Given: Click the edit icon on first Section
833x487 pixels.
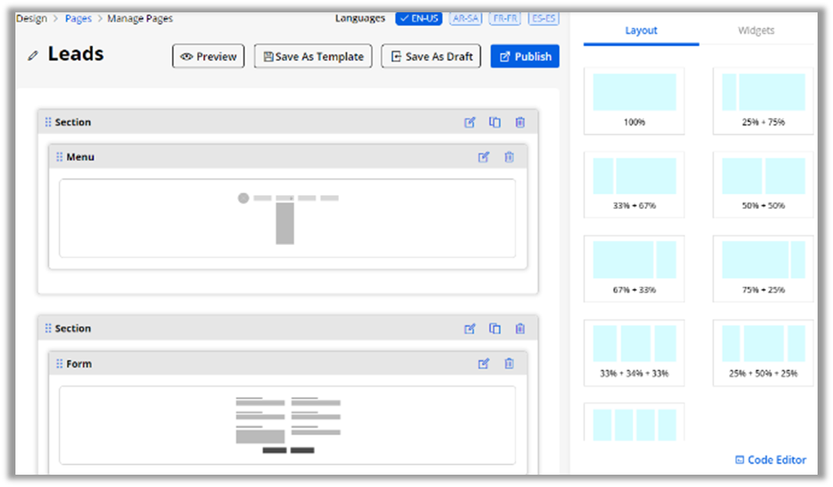Looking at the screenshot, I should click(469, 123).
